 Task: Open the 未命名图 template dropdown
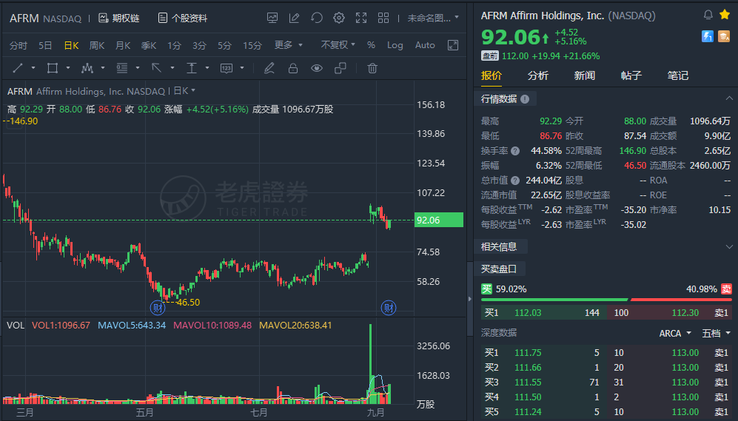click(x=433, y=18)
